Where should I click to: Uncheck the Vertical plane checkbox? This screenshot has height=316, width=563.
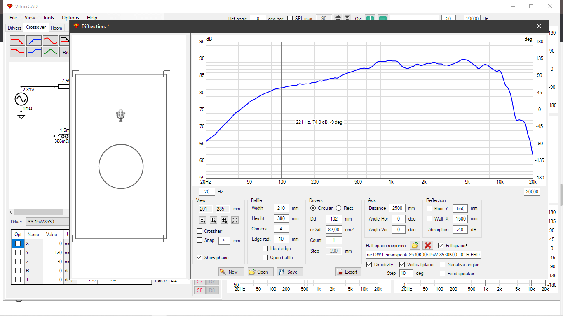coord(402,265)
